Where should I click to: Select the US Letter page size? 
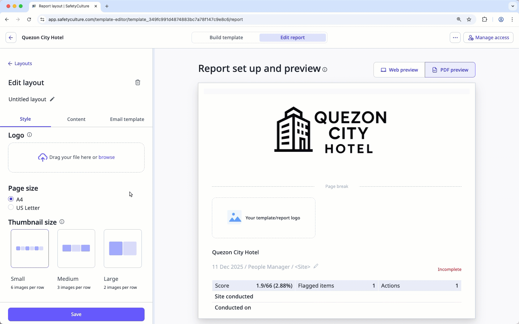[11, 207]
